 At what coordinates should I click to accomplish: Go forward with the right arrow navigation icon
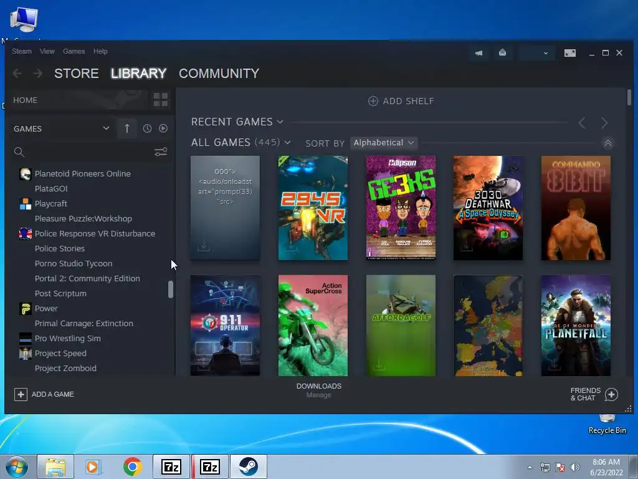click(37, 74)
